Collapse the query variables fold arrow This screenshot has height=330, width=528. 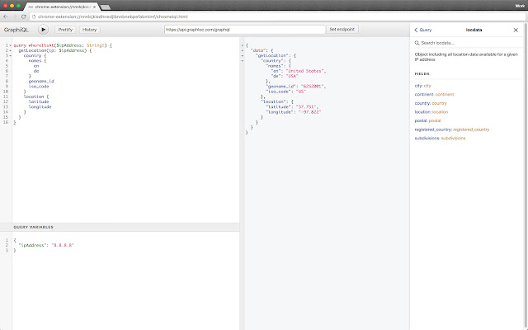point(9,240)
